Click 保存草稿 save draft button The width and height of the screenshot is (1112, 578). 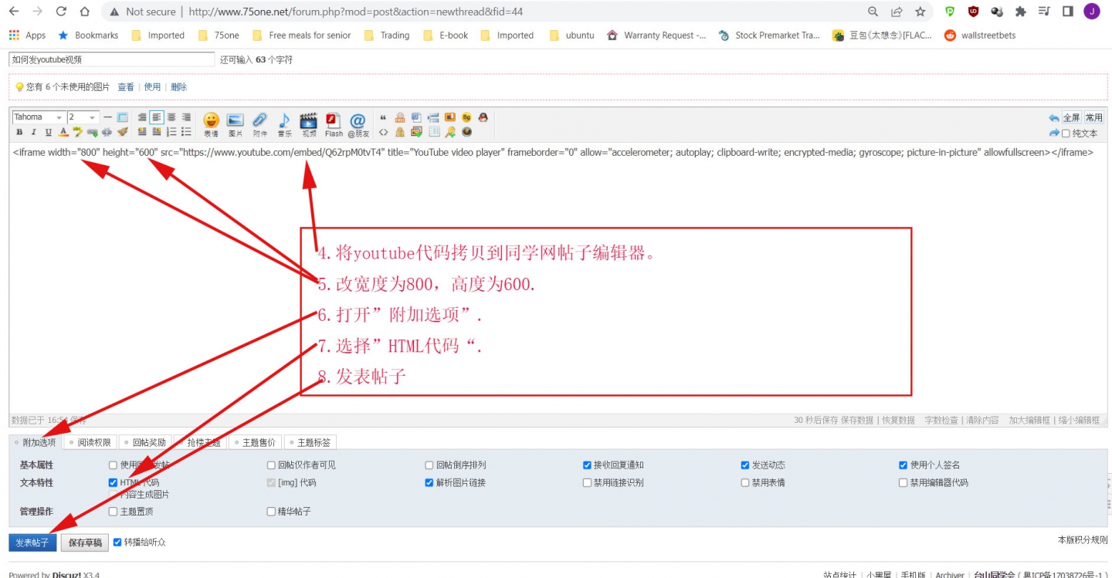coord(85,543)
